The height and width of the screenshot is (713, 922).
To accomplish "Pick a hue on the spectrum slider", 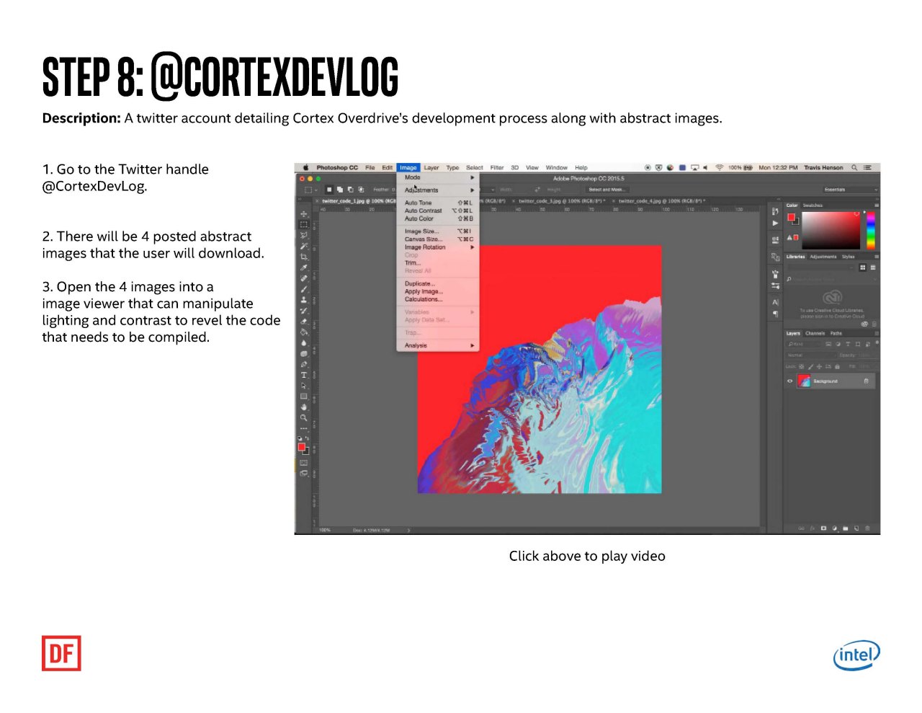I will (870, 231).
